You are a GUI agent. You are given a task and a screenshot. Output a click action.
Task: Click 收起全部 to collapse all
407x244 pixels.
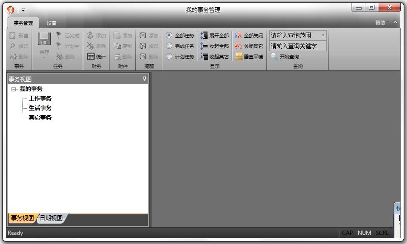coord(215,46)
